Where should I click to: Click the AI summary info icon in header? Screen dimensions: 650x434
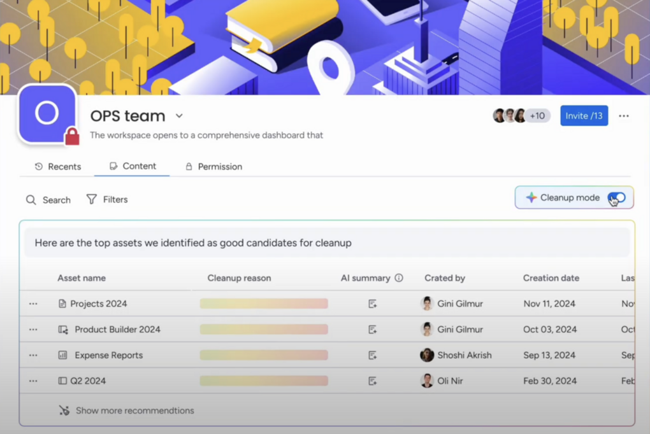[x=399, y=278]
